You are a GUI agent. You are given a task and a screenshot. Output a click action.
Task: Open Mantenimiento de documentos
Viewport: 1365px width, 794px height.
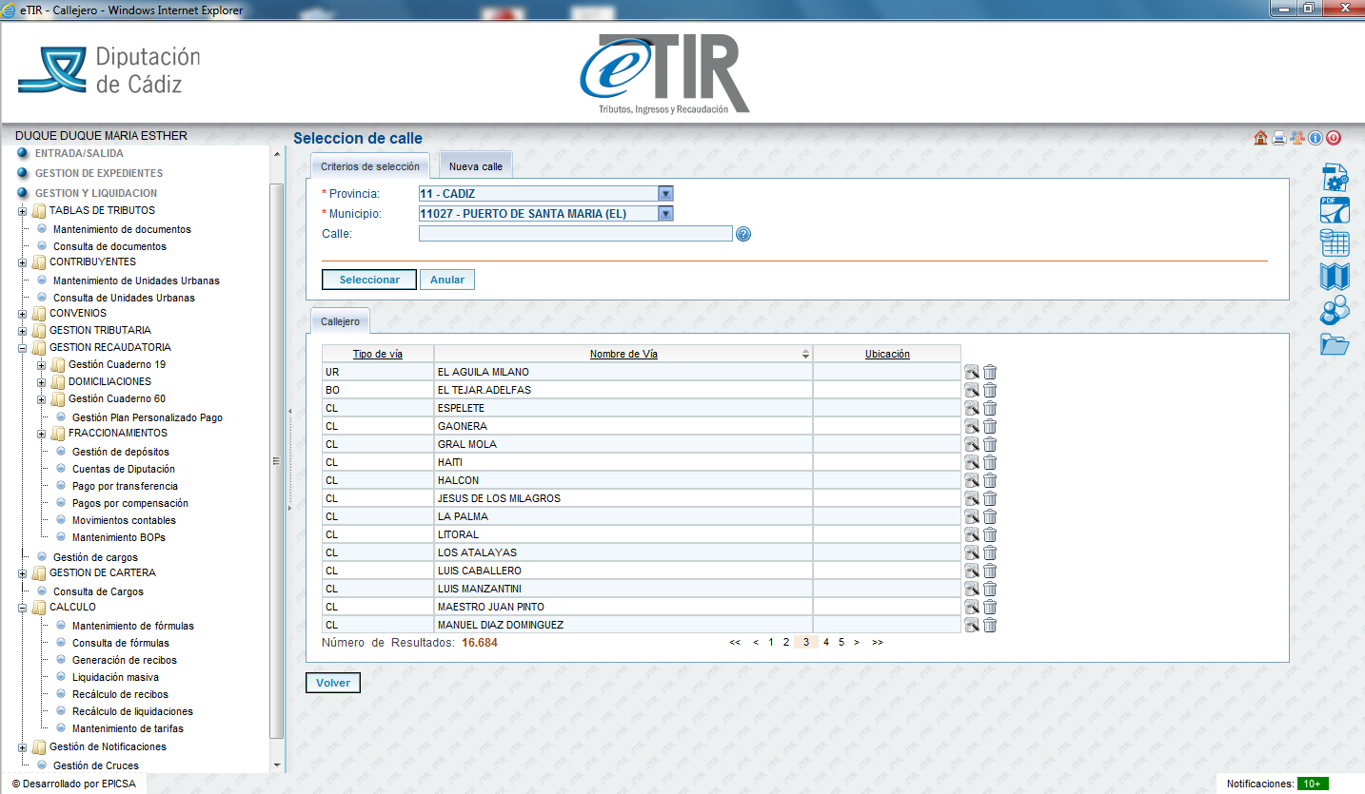122,229
